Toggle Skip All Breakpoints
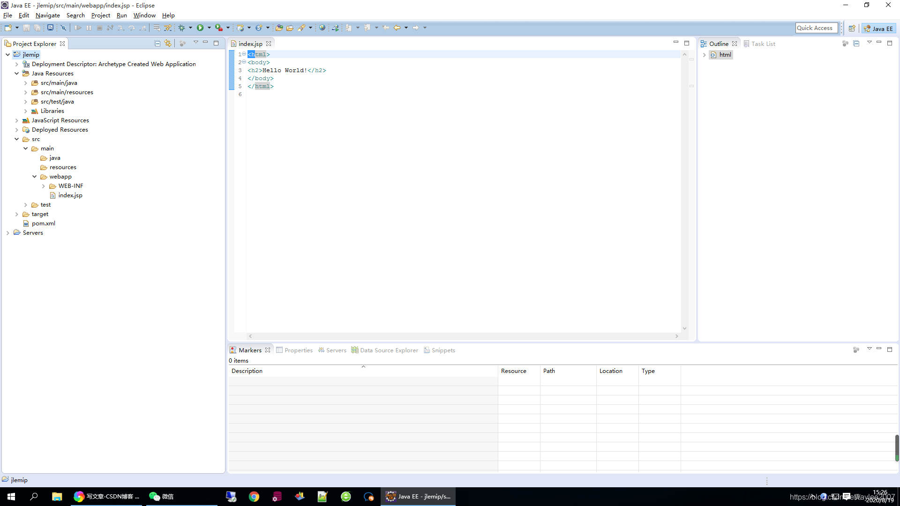 63,28
